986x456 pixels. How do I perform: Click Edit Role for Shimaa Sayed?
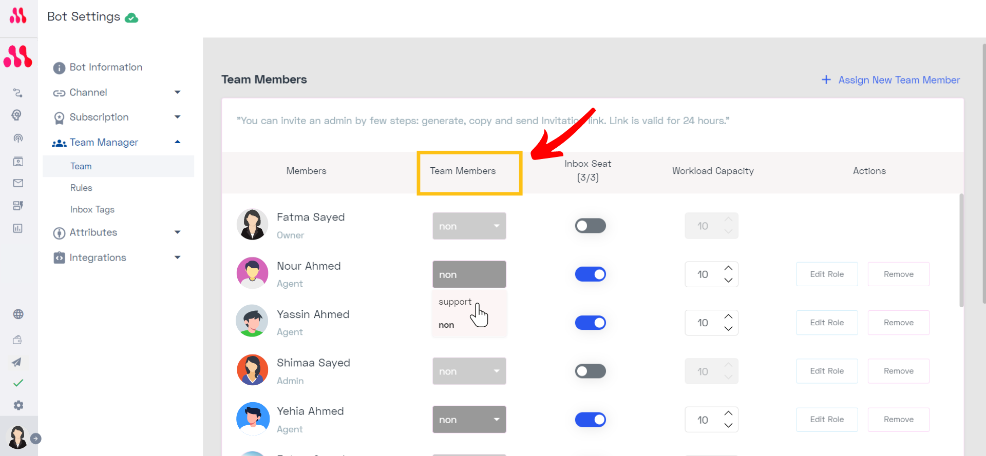827,371
